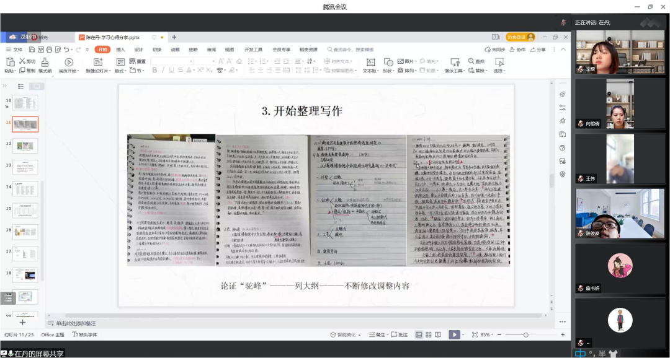Toggle Italic text formatting

point(163,71)
